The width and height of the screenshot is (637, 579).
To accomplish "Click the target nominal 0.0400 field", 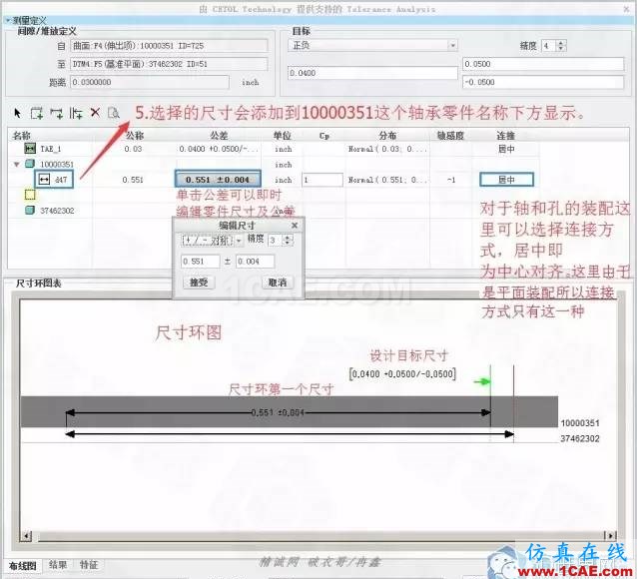I will [372, 73].
